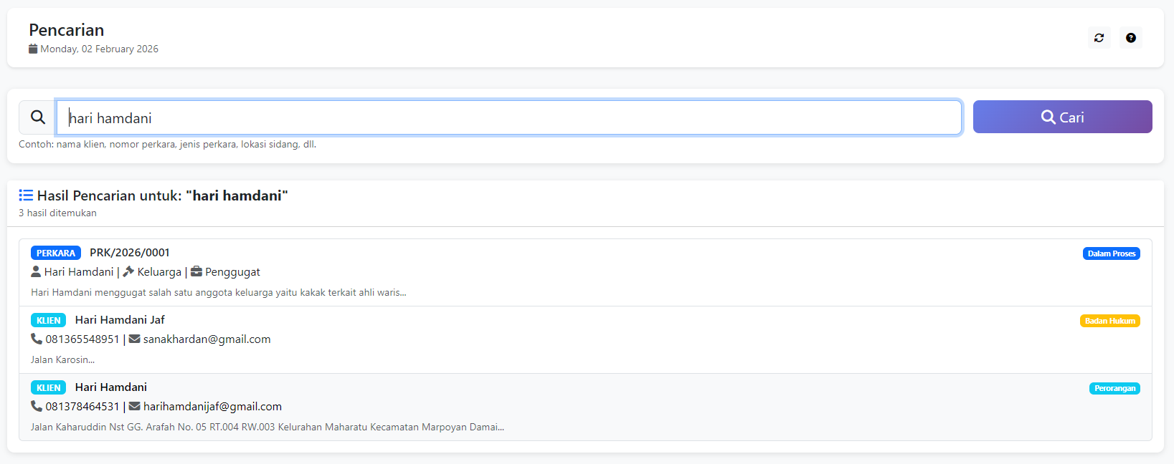
Task: Click the '3 hasil ditemukan' count text
Action: point(57,213)
